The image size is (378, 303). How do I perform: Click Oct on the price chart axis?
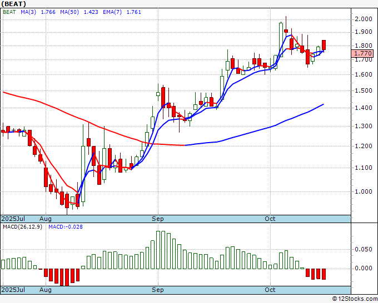tap(270, 219)
